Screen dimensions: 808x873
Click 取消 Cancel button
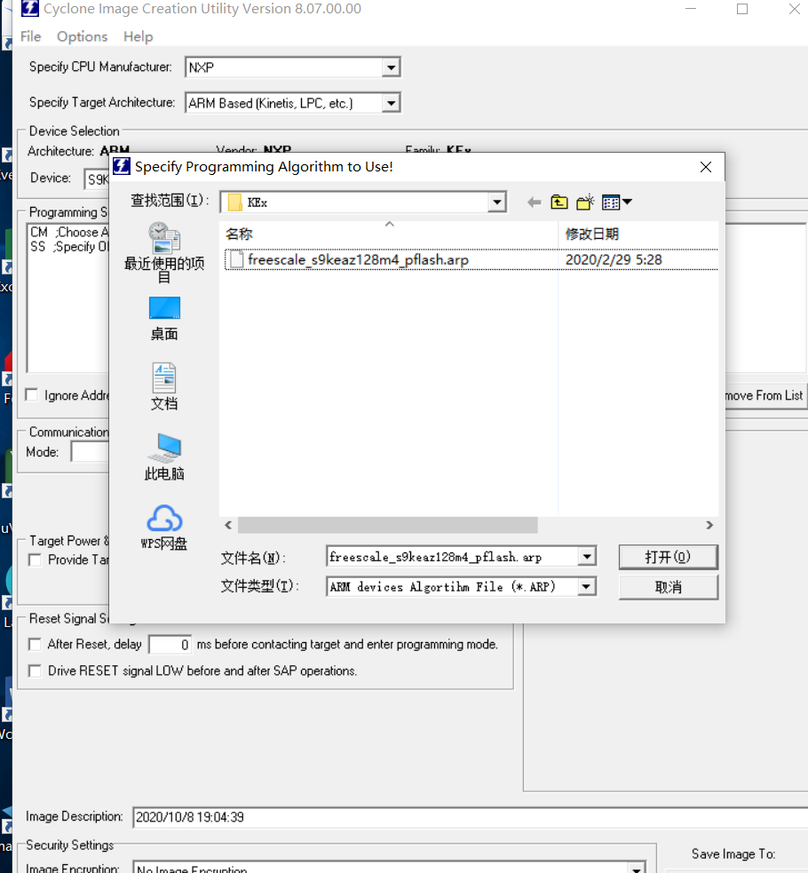click(x=669, y=587)
